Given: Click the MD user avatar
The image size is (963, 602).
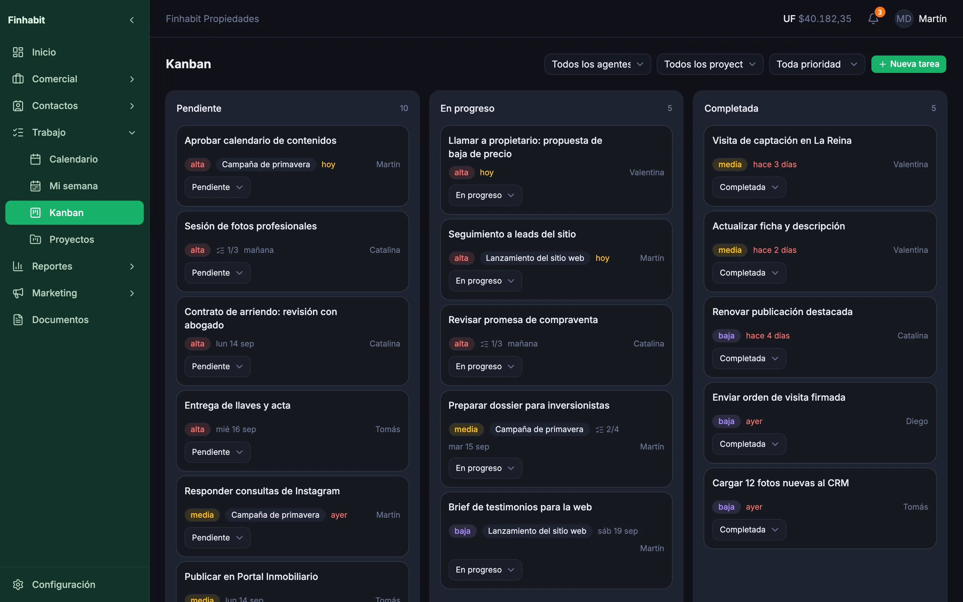Looking at the screenshot, I should click(x=904, y=19).
